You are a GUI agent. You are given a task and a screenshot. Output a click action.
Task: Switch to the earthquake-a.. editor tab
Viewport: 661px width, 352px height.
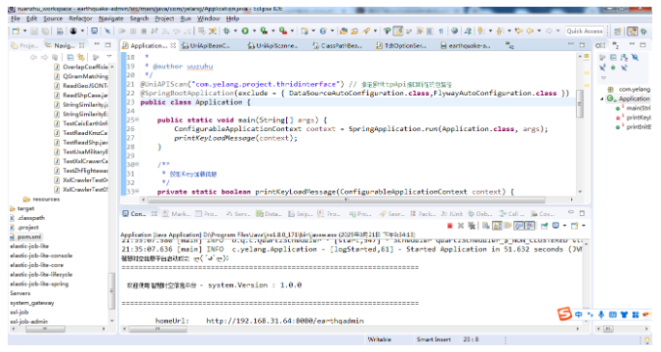pyautogui.click(x=465, y=45)
